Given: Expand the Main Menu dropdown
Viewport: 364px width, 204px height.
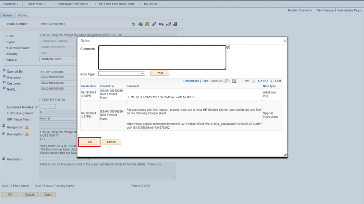Looking at the screenshot, I should [x=37, y=4].
